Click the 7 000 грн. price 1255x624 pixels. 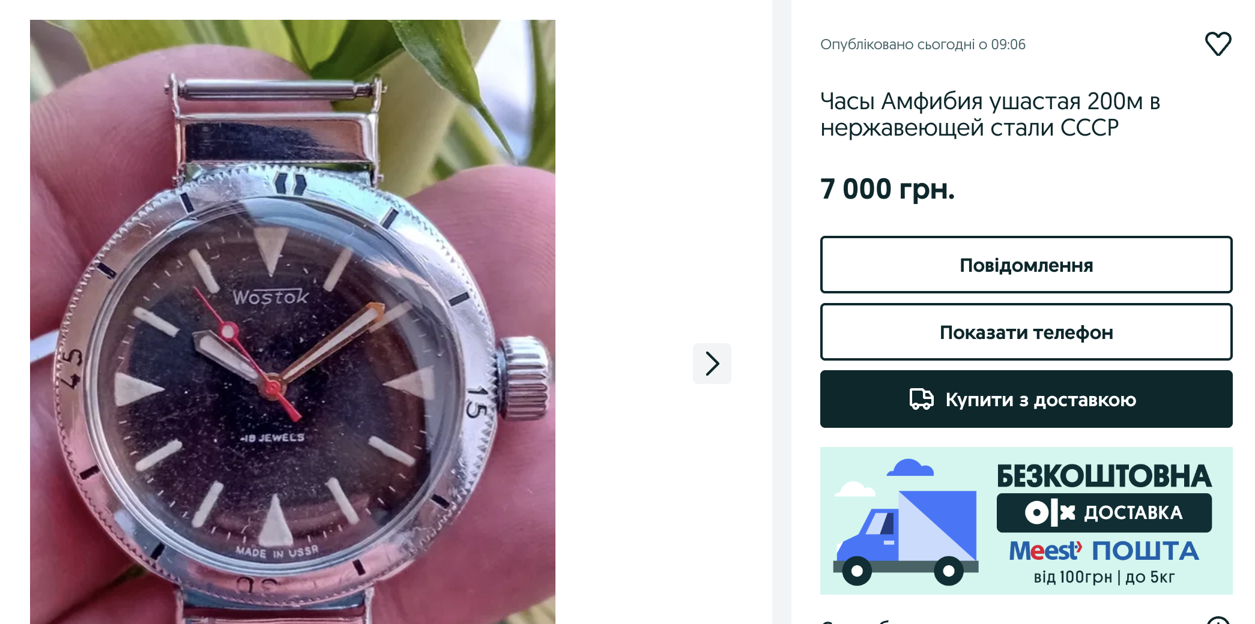click(888, 189)
